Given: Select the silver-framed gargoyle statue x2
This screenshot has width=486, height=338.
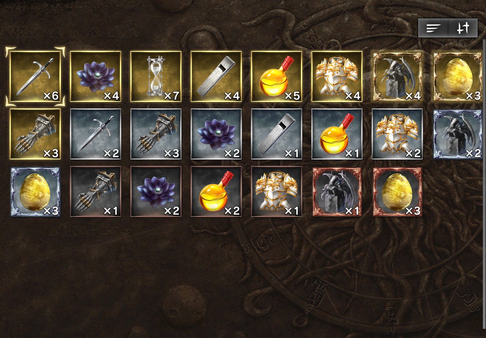Looking at the screenshot, I should (x=458, y=134).
